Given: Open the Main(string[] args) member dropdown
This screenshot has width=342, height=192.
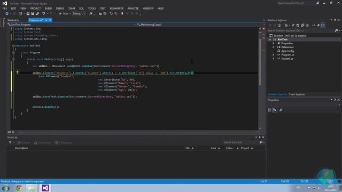Looking at the screenshot, I should [x=201, y=25].
